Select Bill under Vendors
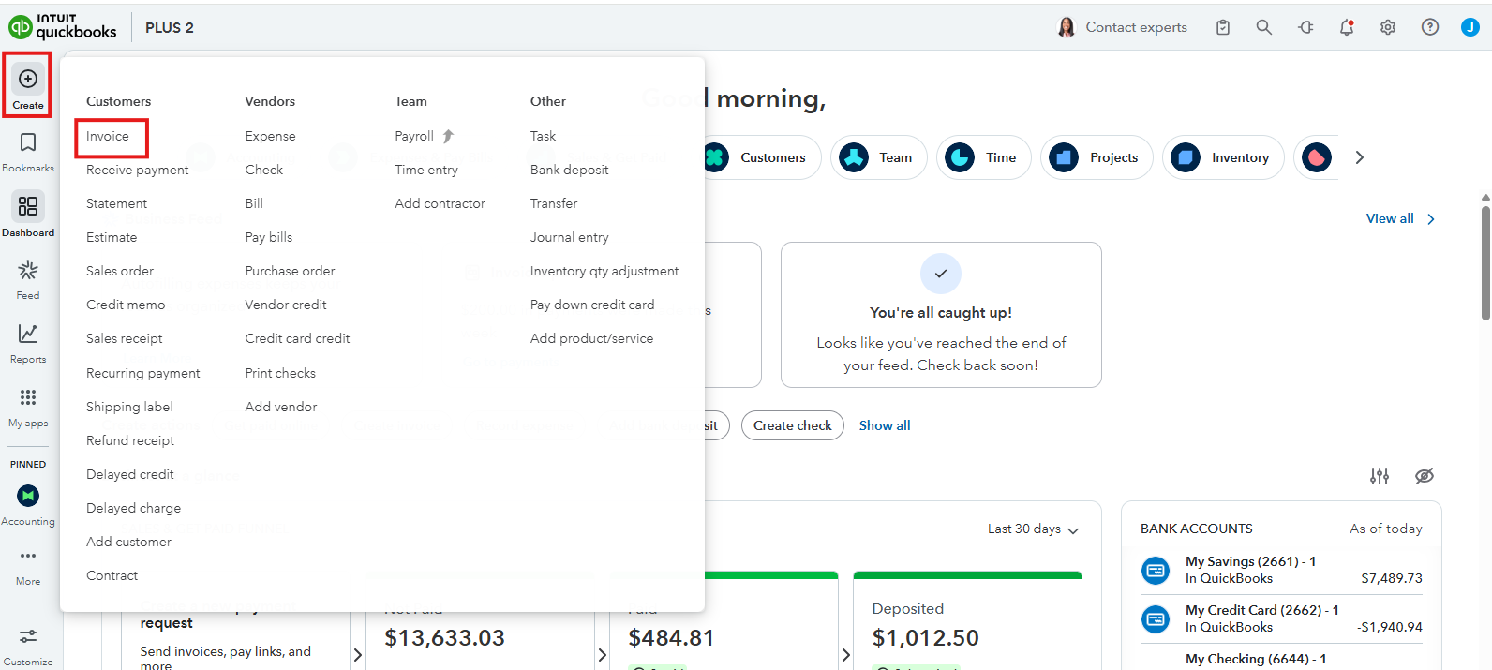This screenshot has height=670, width=1492. click(x=254, y=204)
